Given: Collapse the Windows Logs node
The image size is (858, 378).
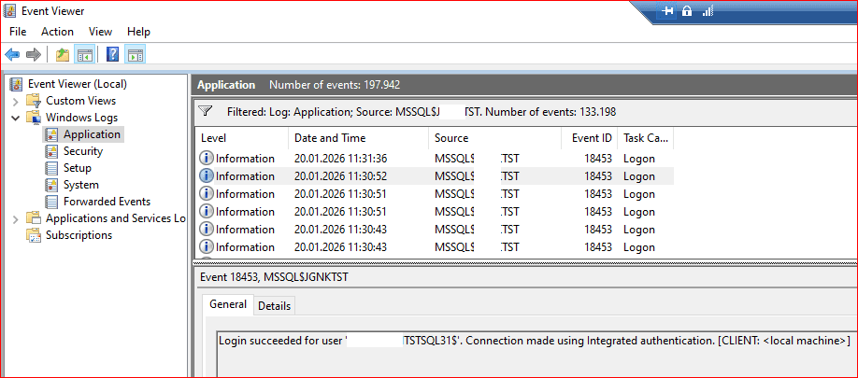Looking at the screenshot, I should pos(16,118).
